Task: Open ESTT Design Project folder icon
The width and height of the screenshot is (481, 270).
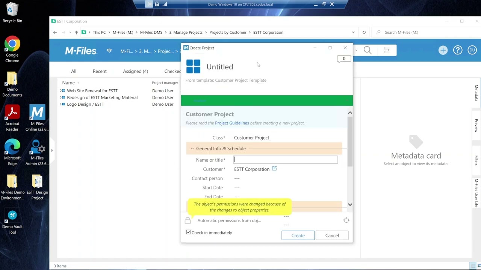Action: click(37, 187)
